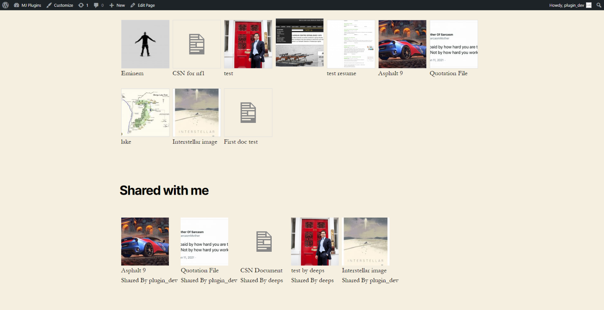Click the CSN Document title
The height and width of the screenshot is (310, 604).
262,270
